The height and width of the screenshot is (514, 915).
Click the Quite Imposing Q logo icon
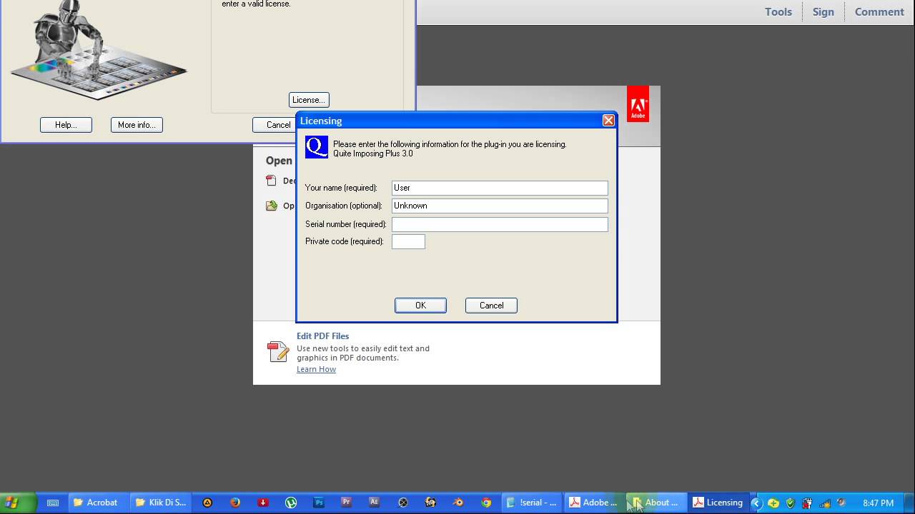tap(317, 147)
